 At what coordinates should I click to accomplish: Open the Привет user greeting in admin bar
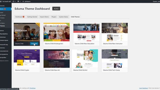pyautogui.click(x=156, y=1)
